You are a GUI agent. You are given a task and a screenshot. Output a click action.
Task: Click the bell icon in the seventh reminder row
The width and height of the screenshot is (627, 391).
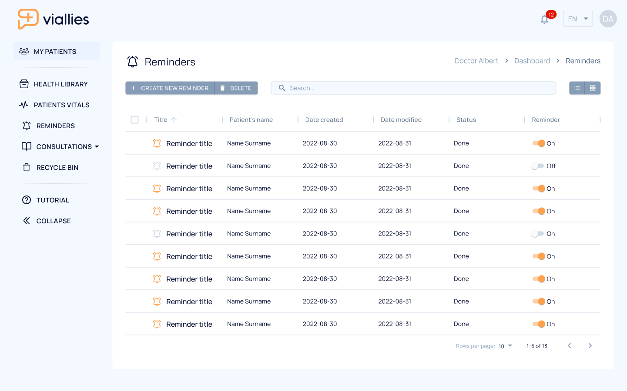(x=157, y=279)
